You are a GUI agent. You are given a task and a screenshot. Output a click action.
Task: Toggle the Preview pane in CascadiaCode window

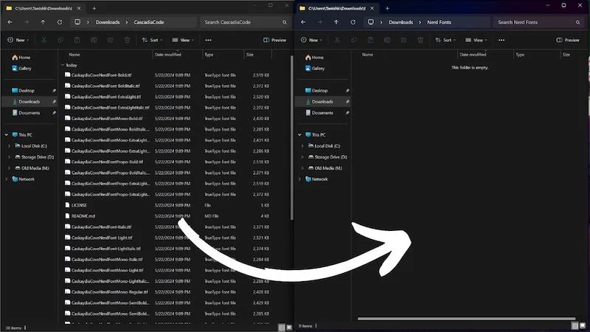pyautogui.click(x=274, y=40)
